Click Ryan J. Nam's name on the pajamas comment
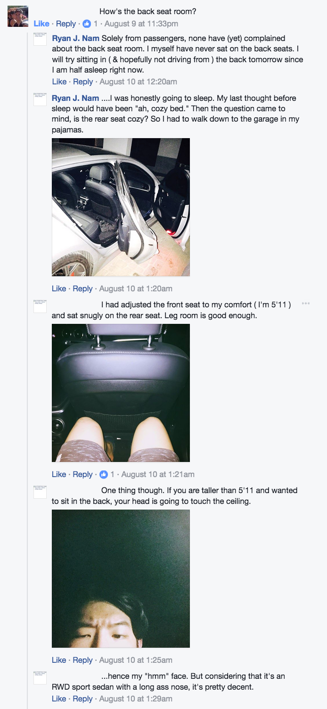The width and height of the screenshot is (327, 709). (75, 98)
